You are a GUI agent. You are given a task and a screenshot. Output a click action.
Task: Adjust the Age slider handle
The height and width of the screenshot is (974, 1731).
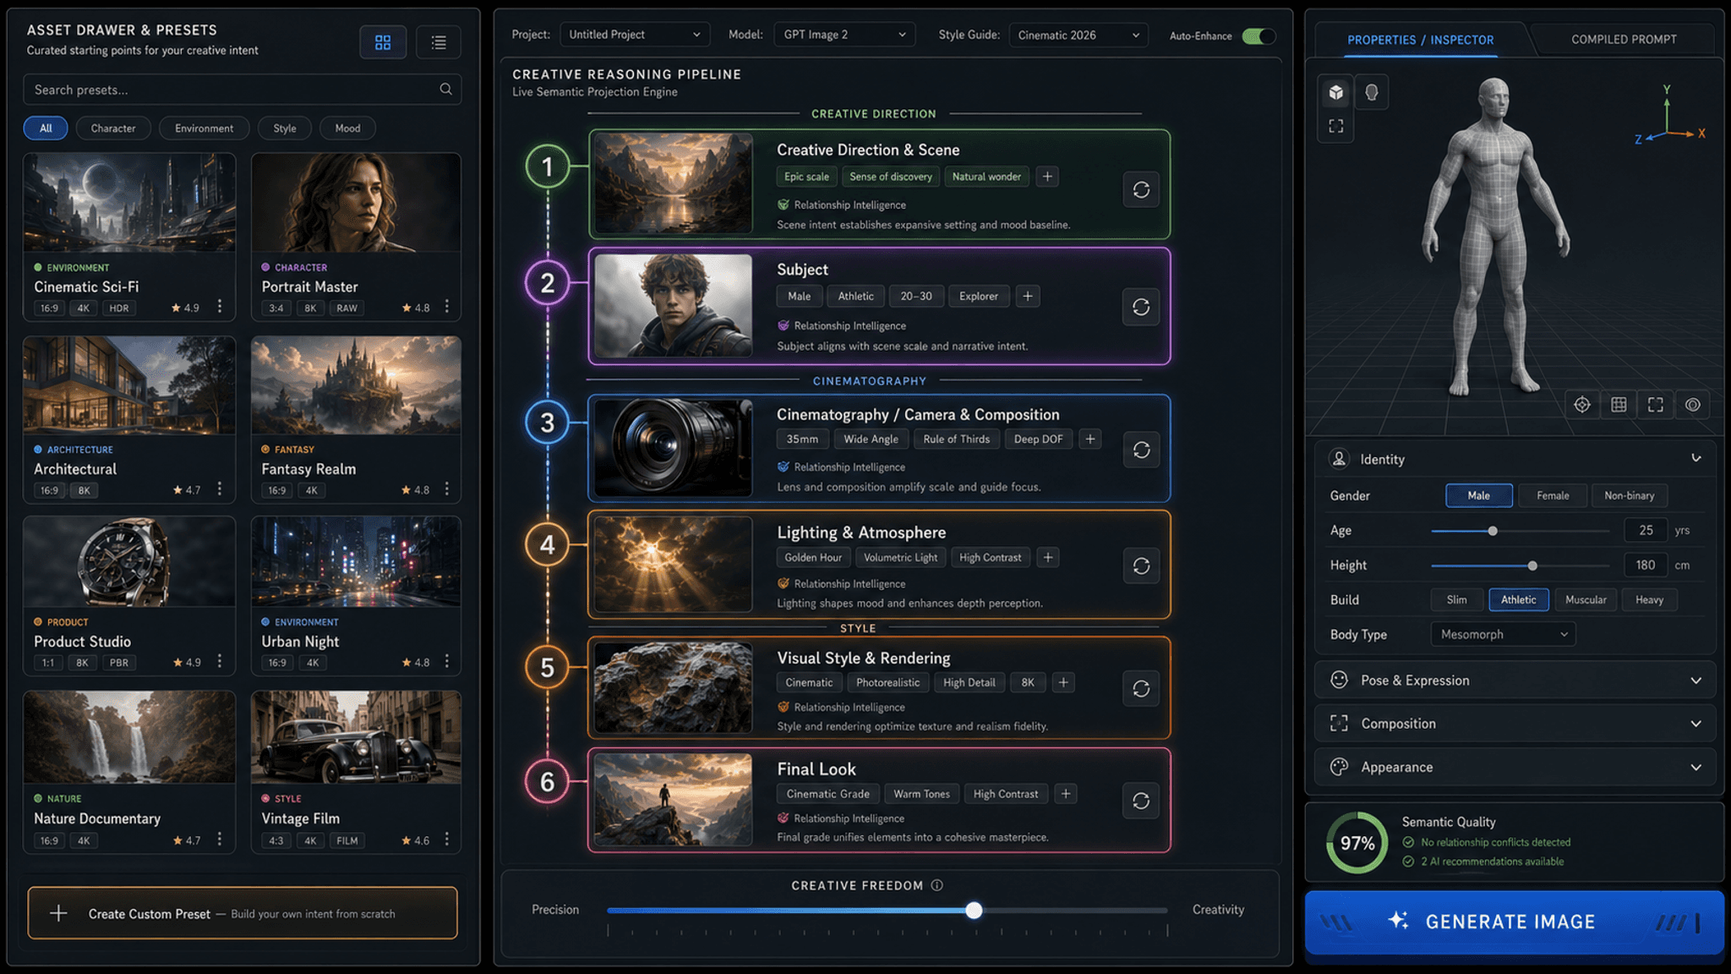tap(1493, 531)
